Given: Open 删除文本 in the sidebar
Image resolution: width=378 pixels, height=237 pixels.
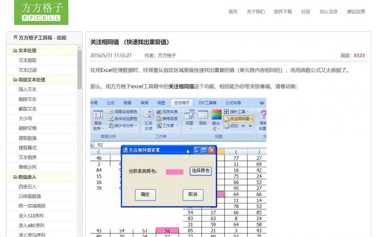Looking at the screenshot, I should click(x=27, y=99).
